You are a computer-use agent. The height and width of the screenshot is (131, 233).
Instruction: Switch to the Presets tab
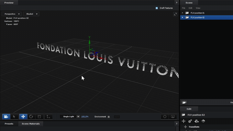tap(9, 124)
